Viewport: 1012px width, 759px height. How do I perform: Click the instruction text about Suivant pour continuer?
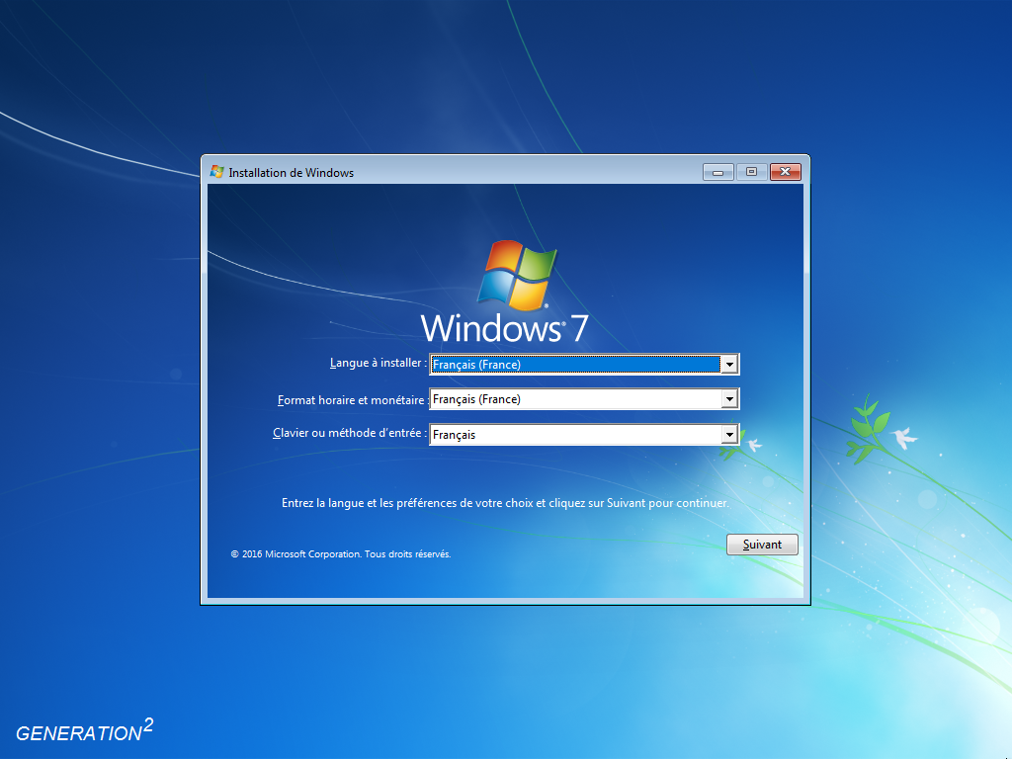click(x=505, y=503)
